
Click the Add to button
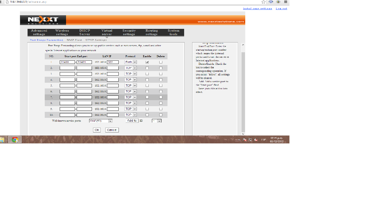coord(132,121)
